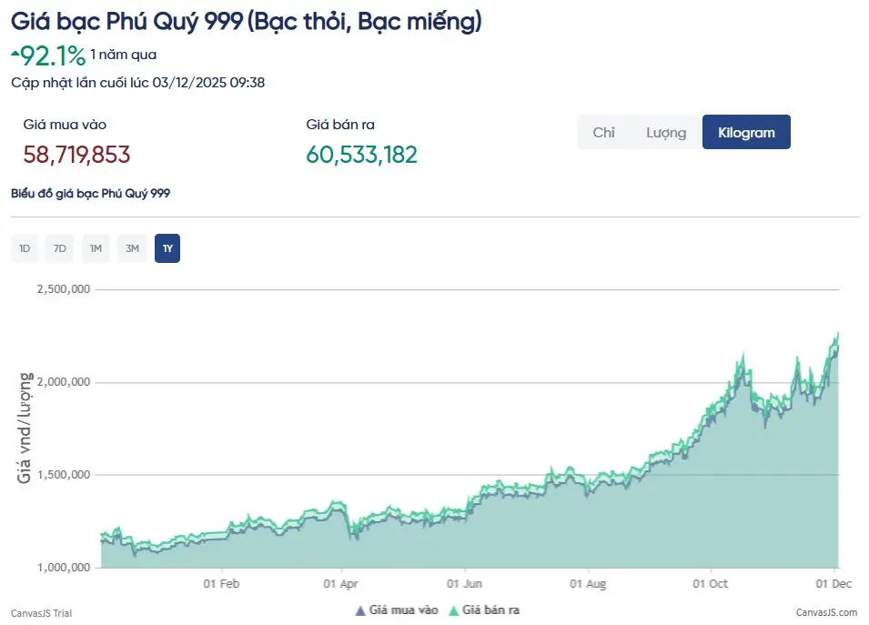Select the 1D time range
This screenshot has width=869, height=625.
pos(24,247)
